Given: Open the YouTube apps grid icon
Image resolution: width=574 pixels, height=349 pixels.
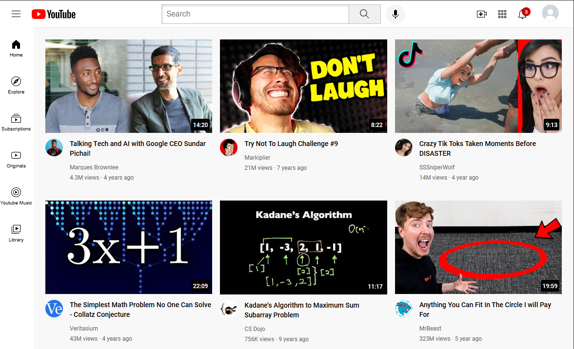Looking at the screenshot, I should tap(502, 14).
